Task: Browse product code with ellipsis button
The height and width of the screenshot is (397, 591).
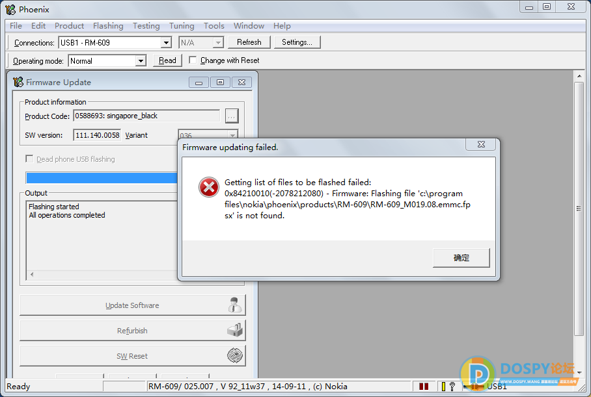Action: pyautogui.click(x=232, y=116)
